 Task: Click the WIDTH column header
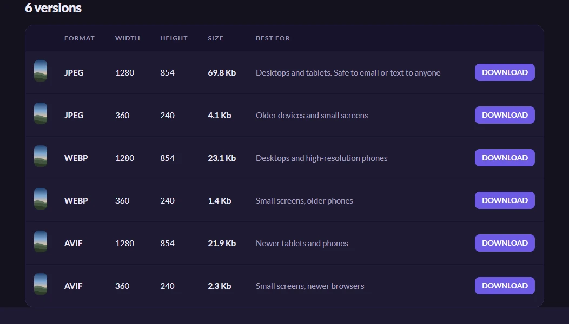127,38
